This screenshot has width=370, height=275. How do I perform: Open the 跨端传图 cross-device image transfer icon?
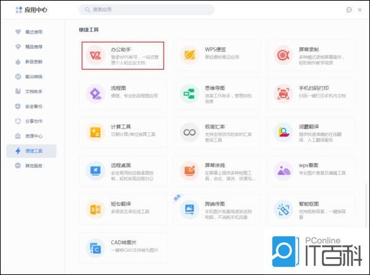coord(189,209)
